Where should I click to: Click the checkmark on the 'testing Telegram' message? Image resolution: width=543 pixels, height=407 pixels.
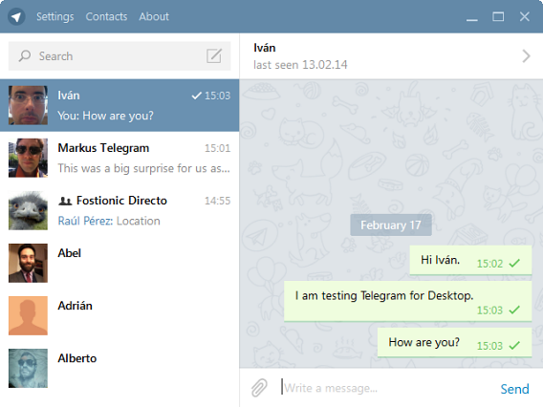pos(514,310)
